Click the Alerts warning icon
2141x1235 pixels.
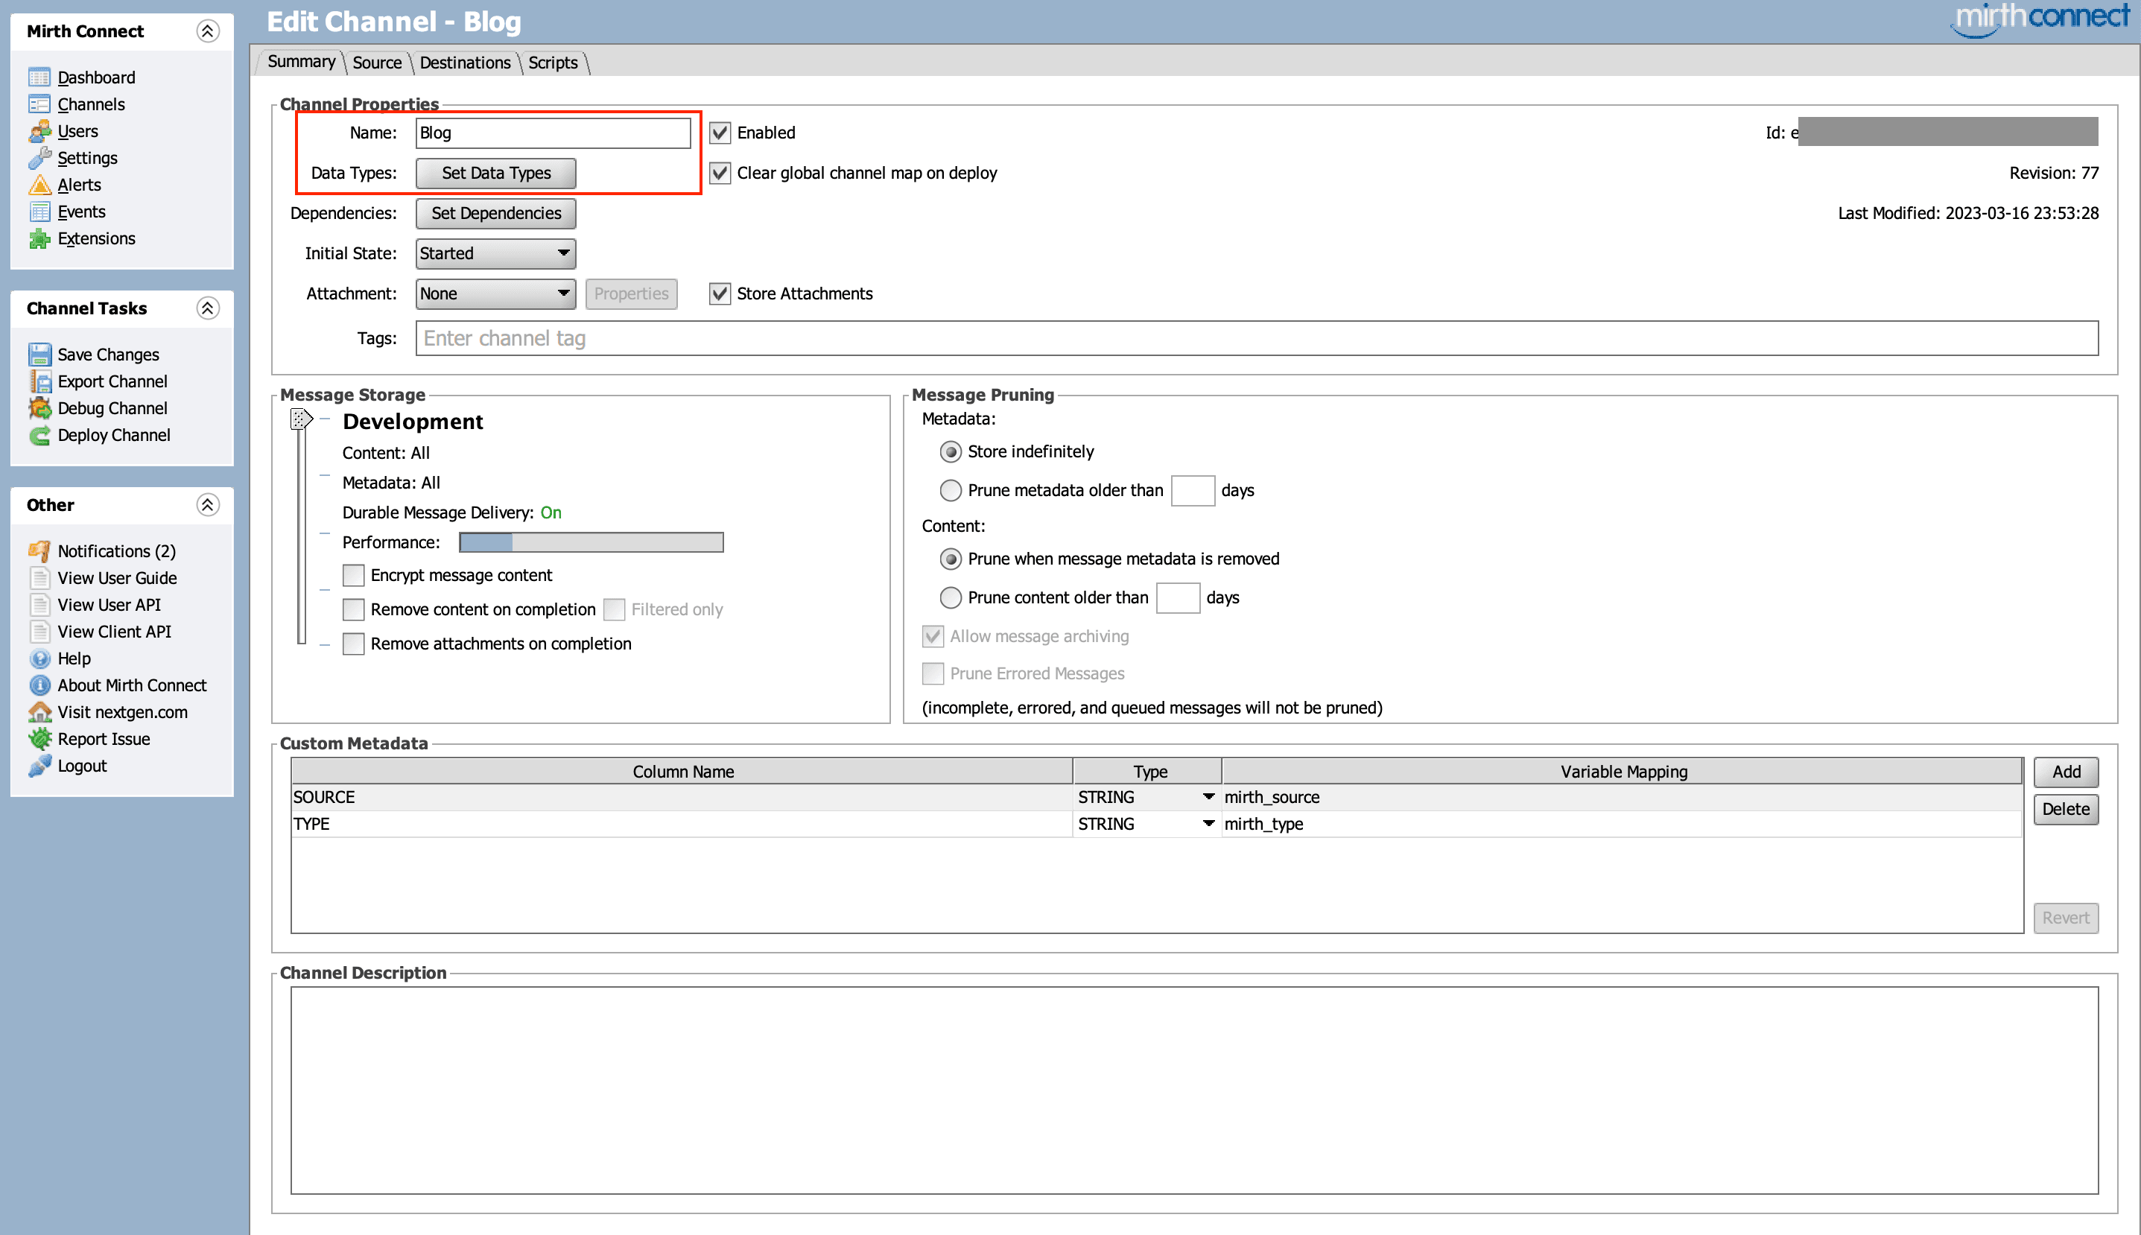(x=39, y=185)
